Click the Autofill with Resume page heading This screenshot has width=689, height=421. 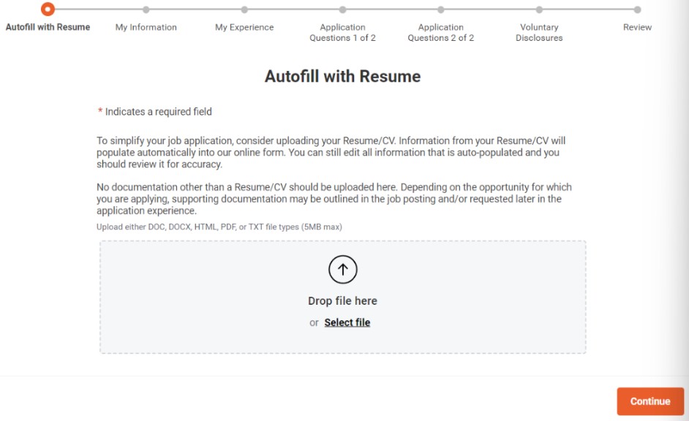342,76
